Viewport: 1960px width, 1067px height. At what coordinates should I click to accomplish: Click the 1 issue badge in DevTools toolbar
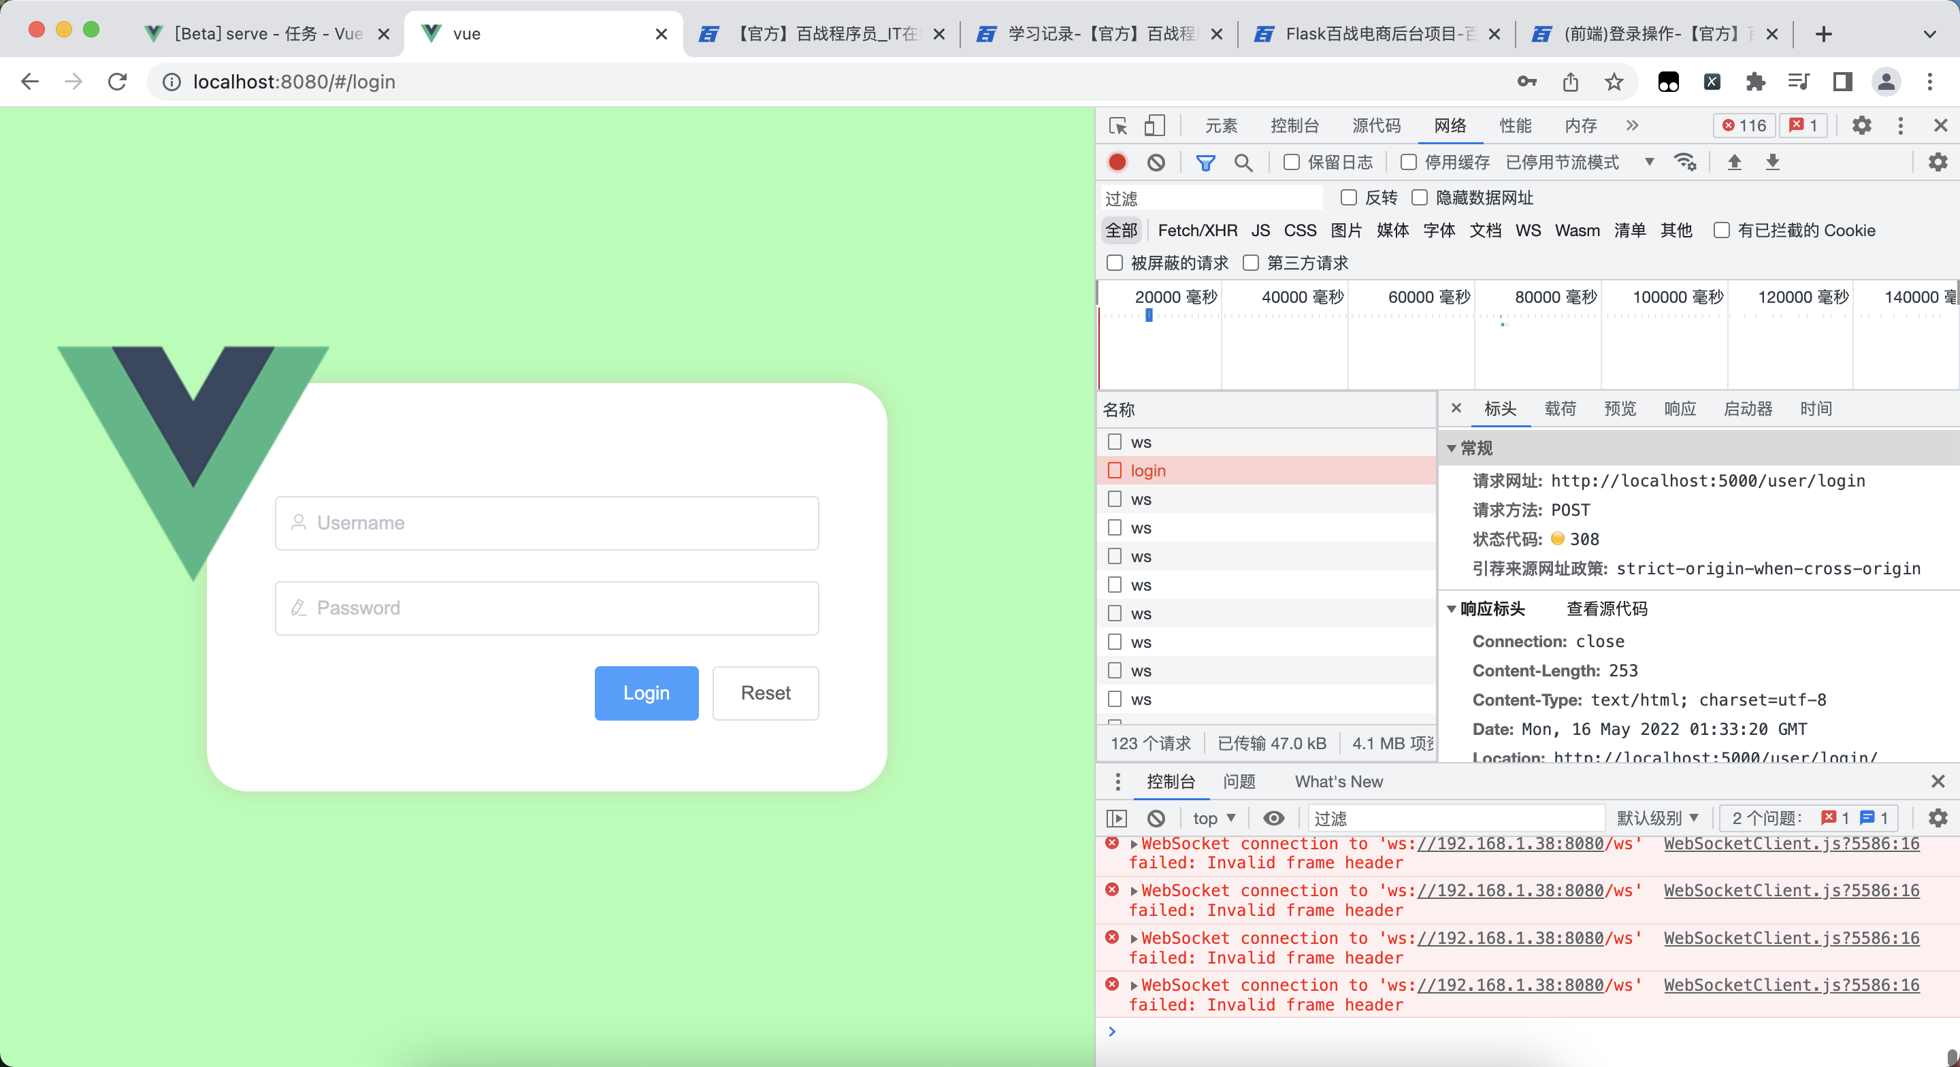point(1804,126)
